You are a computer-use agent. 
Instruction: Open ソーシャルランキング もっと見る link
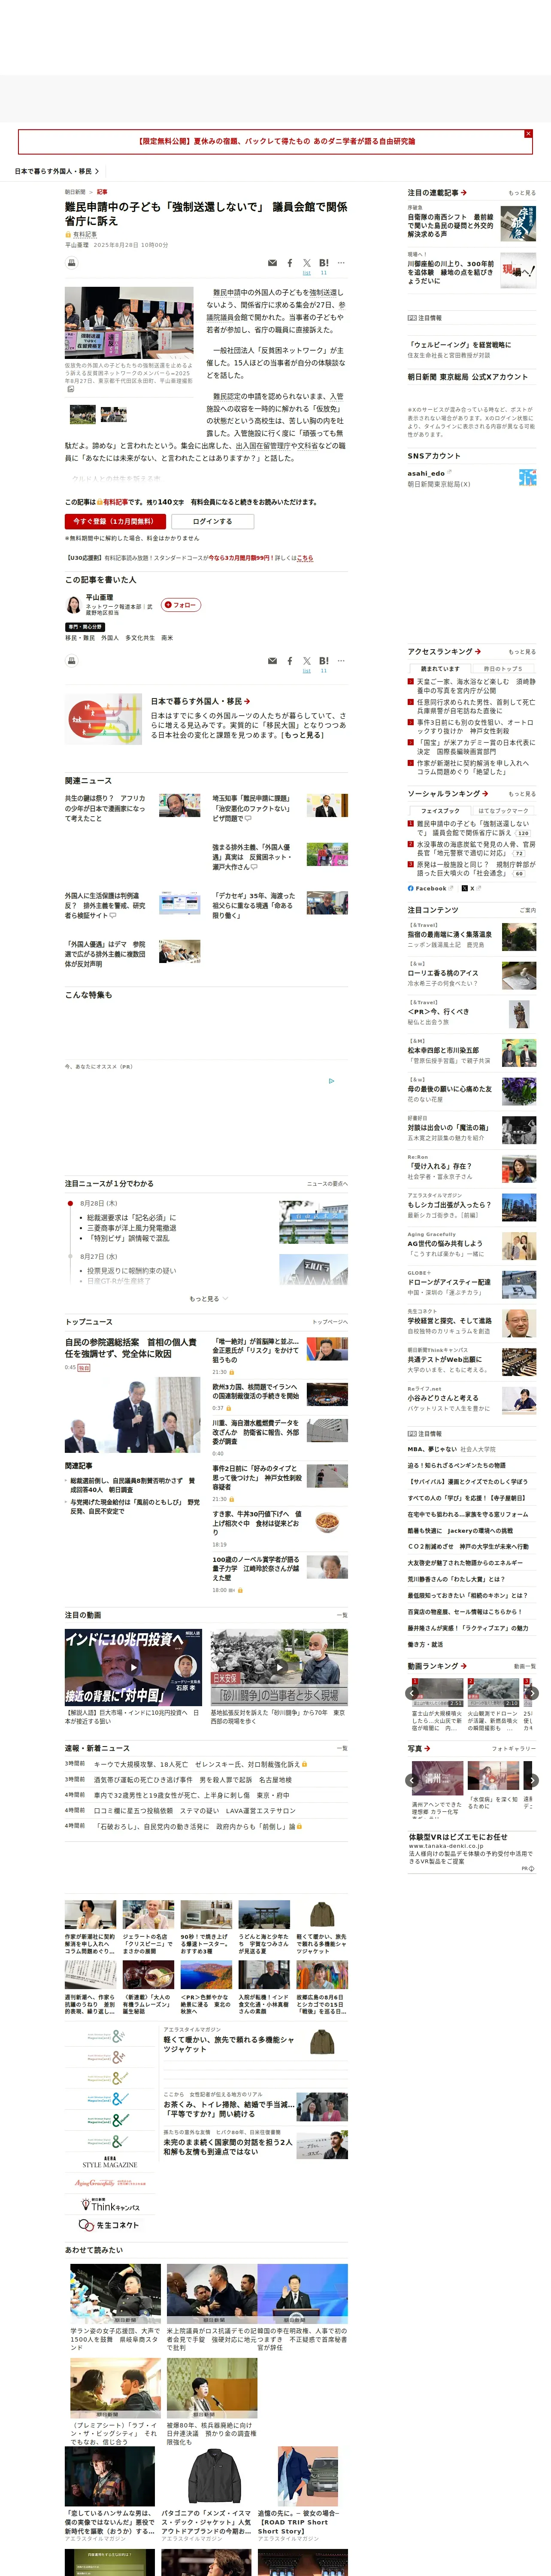(522, 794)
